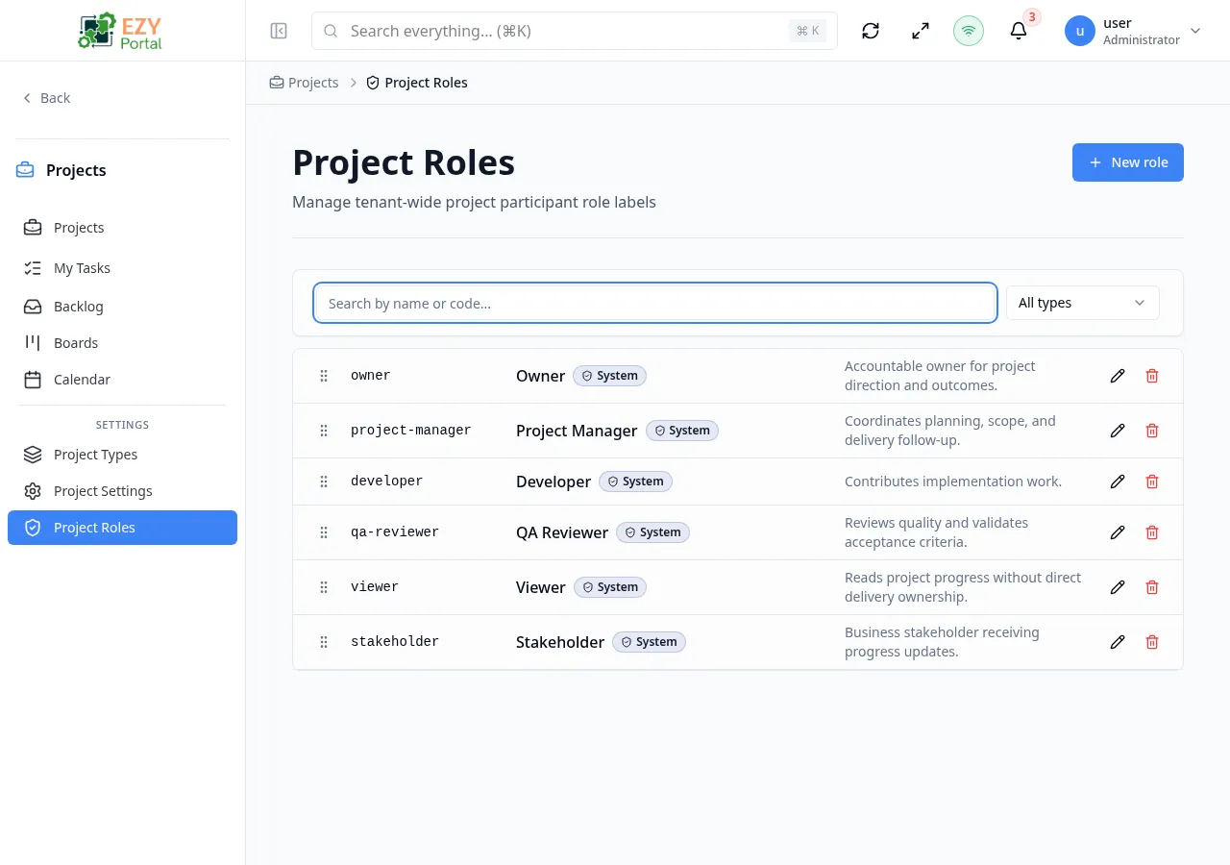The height and width of the screenshot is (865, 1230).
Task: Edit the project-manager role
Action: point(1118,431)
